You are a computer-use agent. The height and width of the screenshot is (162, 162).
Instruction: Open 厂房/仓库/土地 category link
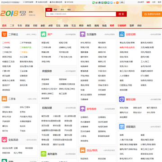click(65, 57)
